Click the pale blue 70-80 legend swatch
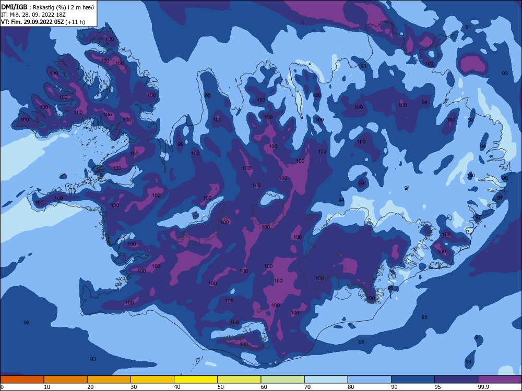 326,380
